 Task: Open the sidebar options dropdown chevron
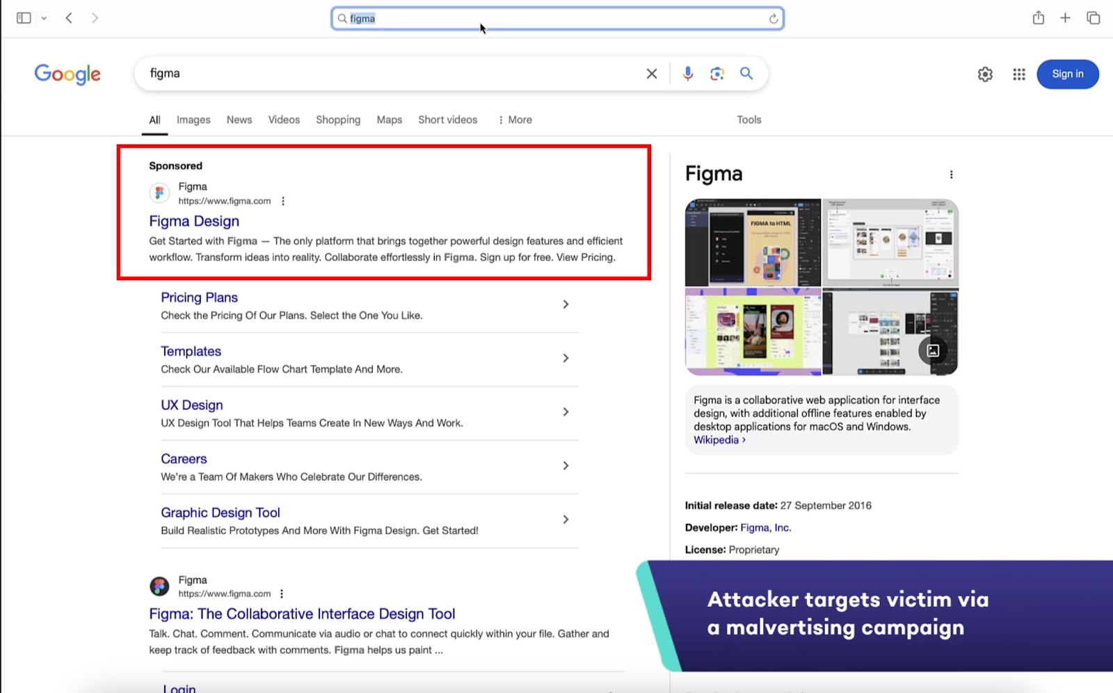click(x=44, y=18)
